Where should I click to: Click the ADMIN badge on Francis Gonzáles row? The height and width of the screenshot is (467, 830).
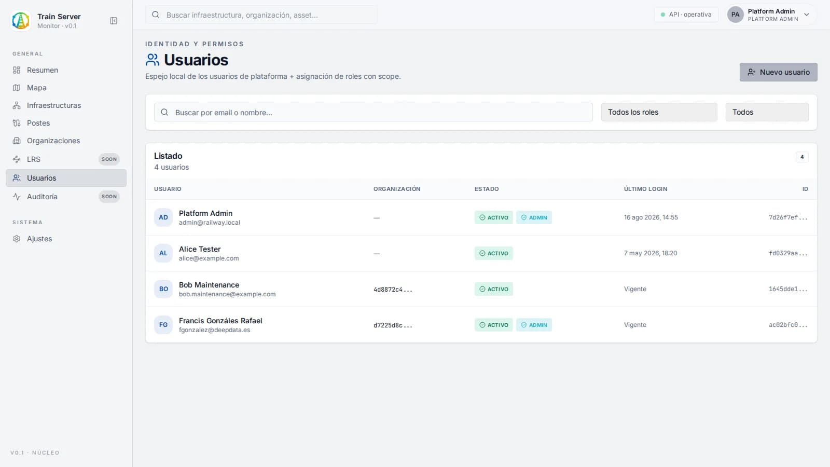534,325
